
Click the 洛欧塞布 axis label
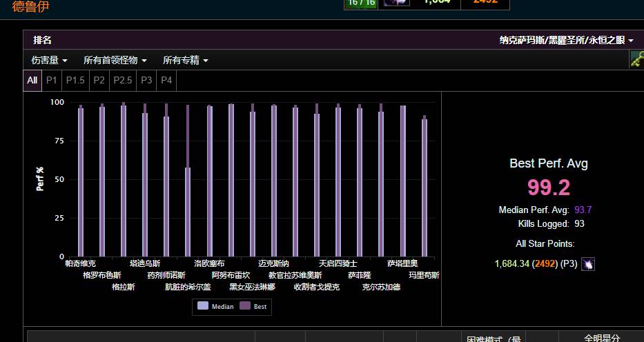pos(209,263)
